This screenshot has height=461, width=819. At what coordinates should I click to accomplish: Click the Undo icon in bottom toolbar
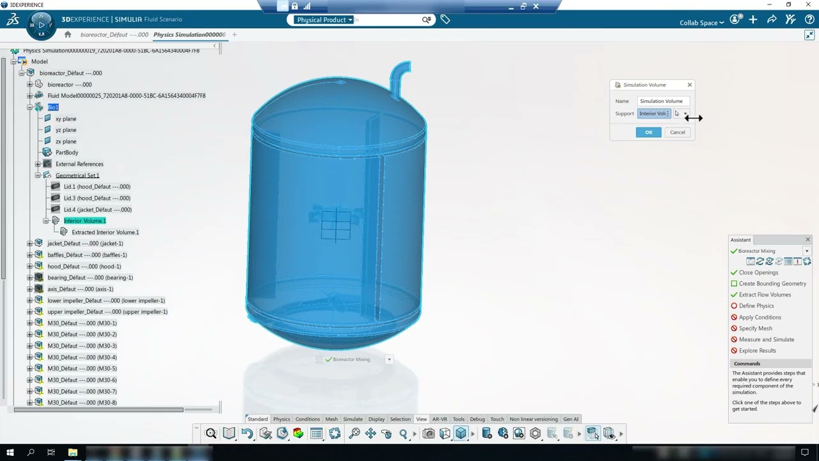pyautogui.click(x=247, y=433)
